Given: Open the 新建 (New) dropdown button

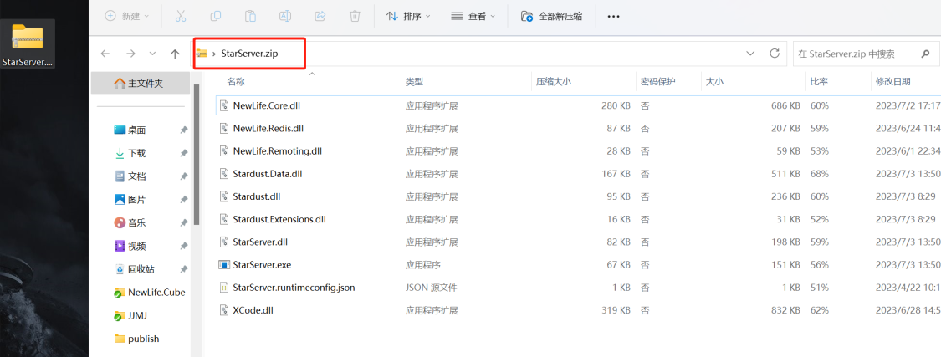Looking at the screenshot, I should pyautogui.click(x=126, y=16).
